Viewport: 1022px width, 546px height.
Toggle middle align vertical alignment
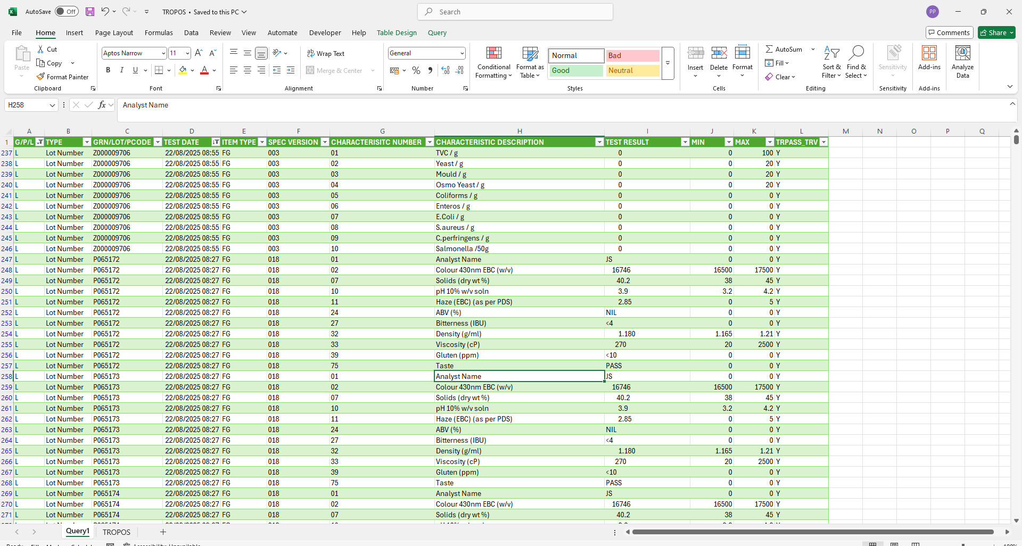tap(248, 53)
